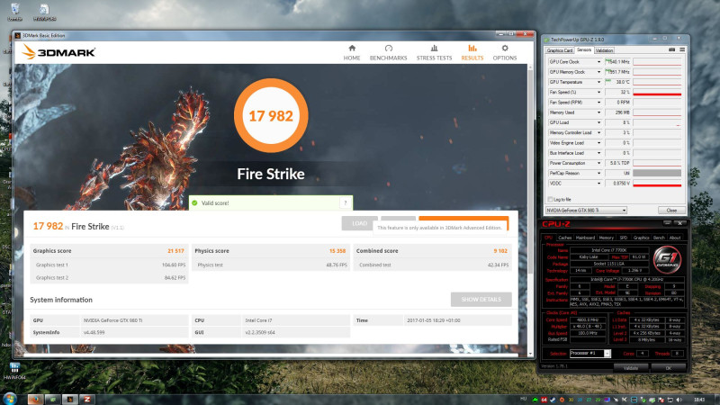The image size is (720, 405).
Task: Click the PerfCap Reason gray graph
Action: tap(657, 173)
